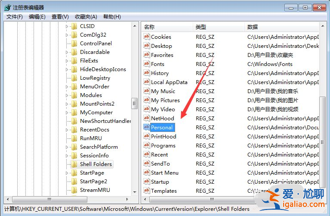Click the Personal value icon
This screenshot has height=216, width=330.
pos(146,128)
